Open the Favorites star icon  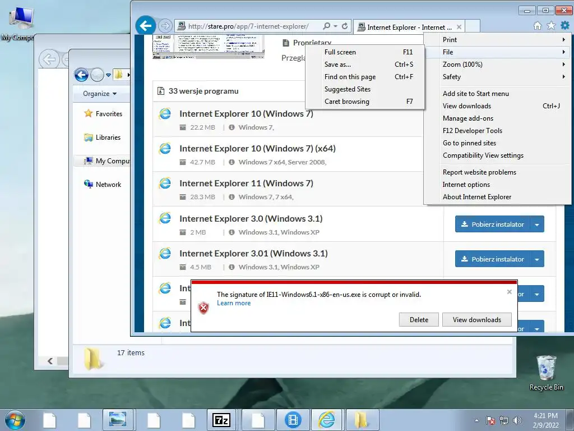[551, 26]
